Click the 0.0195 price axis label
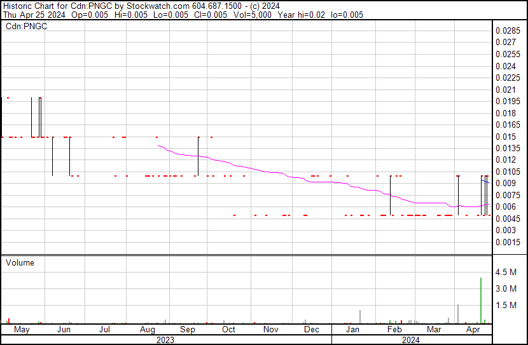The height and width of the screenshot is (345, 528). (x=508, y=101)
